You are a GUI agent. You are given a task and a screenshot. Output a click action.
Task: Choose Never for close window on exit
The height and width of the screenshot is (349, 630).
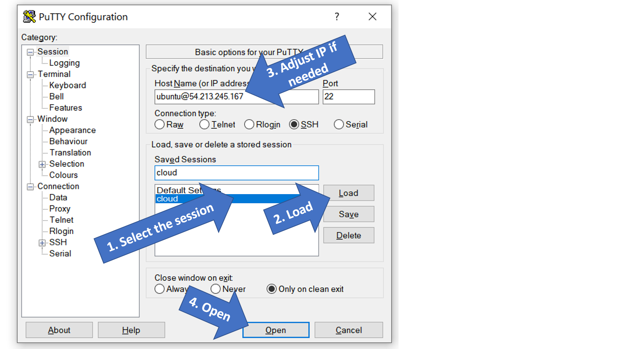point(215,289)
